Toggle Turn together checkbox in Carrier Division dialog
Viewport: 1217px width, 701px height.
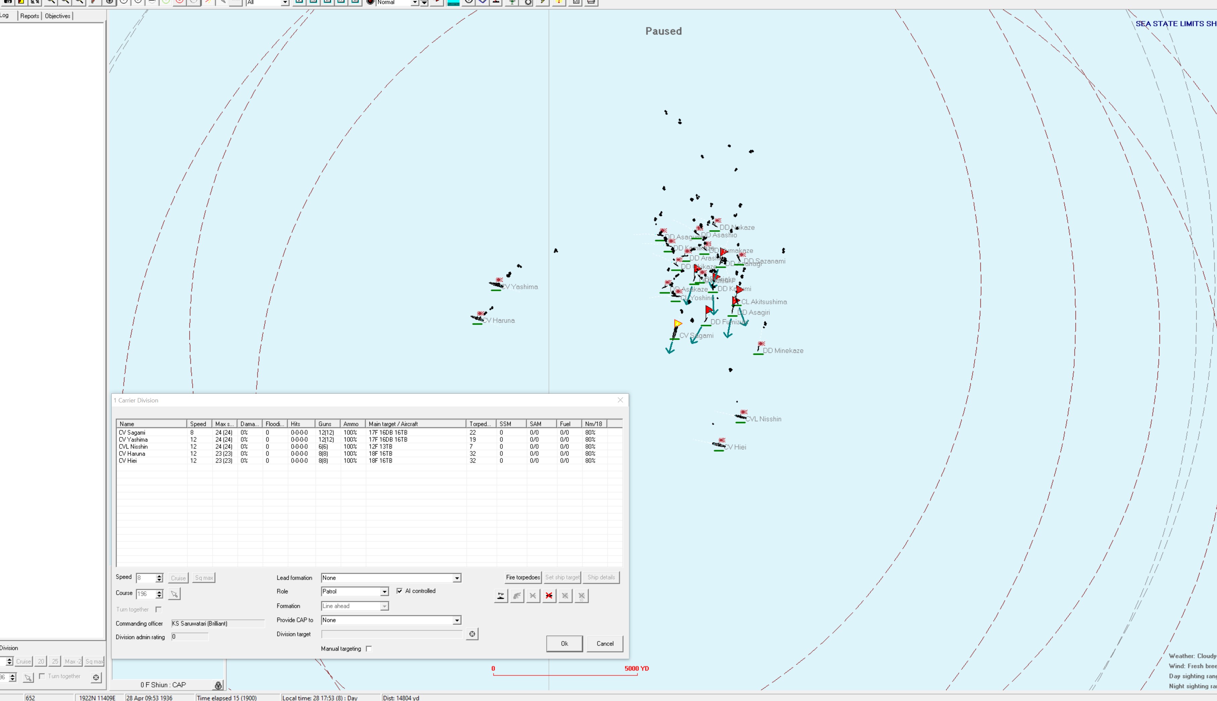click(x=158, y=610)
